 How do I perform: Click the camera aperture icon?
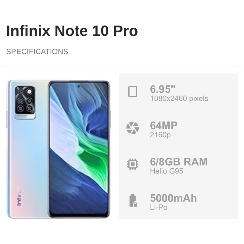(133, 128)
